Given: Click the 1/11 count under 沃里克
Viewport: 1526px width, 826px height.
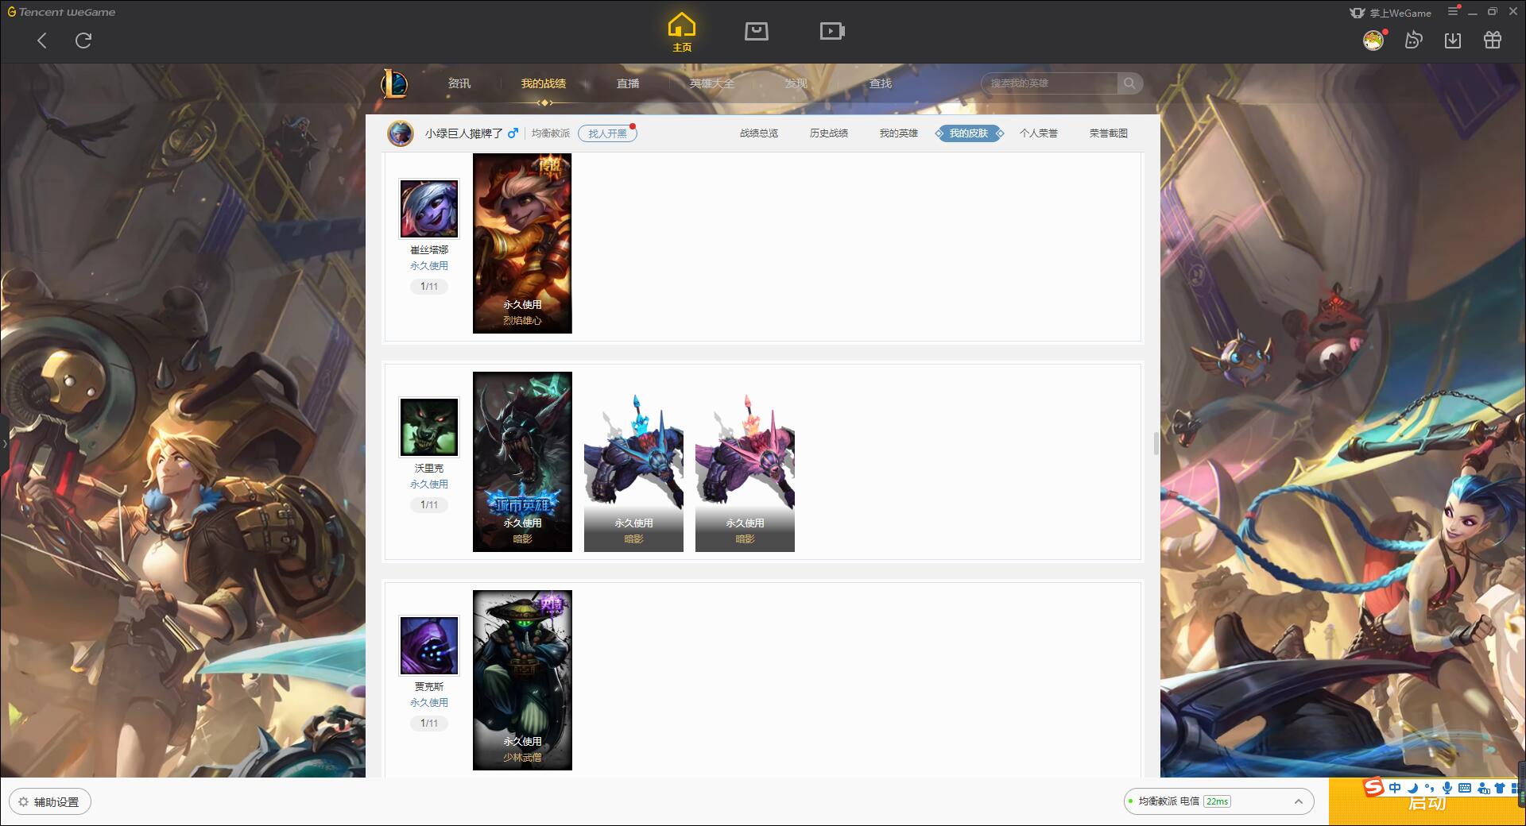Looking at the screenshot, I should (x=429, y=505).
